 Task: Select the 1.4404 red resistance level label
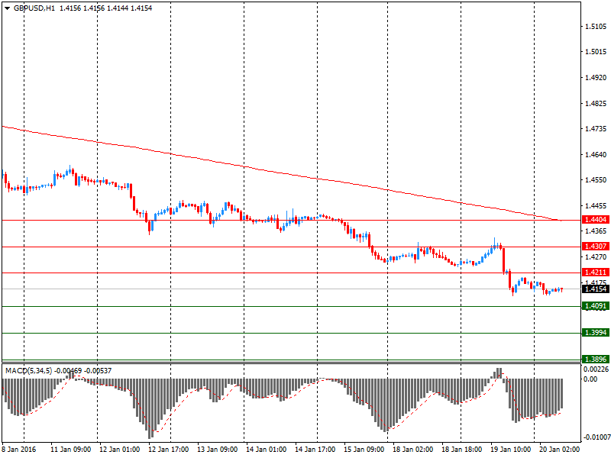coord(596,220)
